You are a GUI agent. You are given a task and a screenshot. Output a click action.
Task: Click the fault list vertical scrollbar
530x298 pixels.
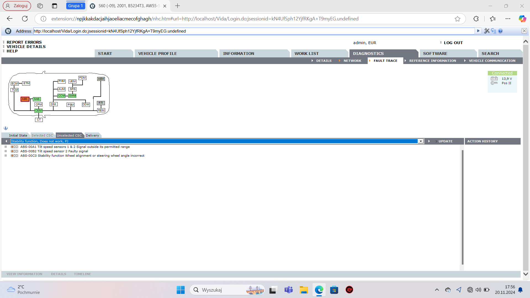pos(462,207)
